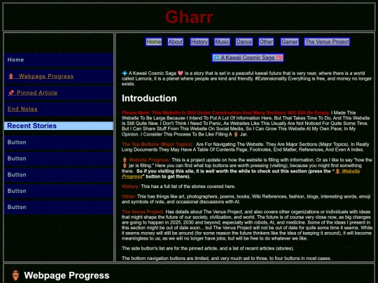Click the Webpage Progress heading at page bottom
378x283 pixels.
click(66, 275)
